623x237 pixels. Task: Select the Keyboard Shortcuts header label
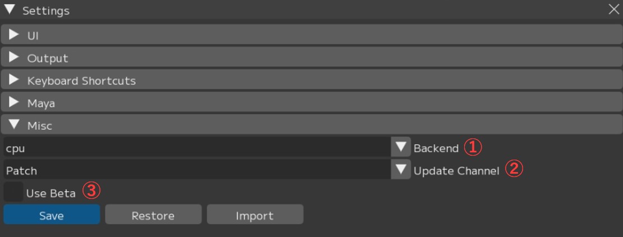[81, 81]
